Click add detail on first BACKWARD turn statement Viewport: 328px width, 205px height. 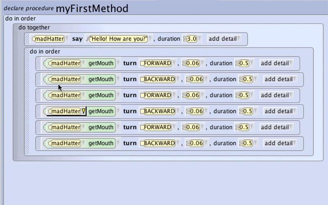point(280,79)
